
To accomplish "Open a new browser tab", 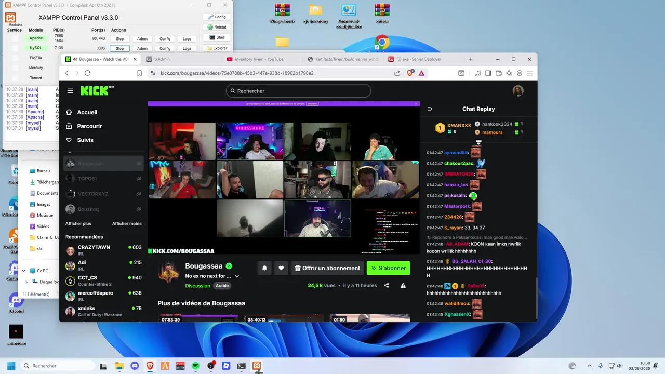I will pos(471,59).
